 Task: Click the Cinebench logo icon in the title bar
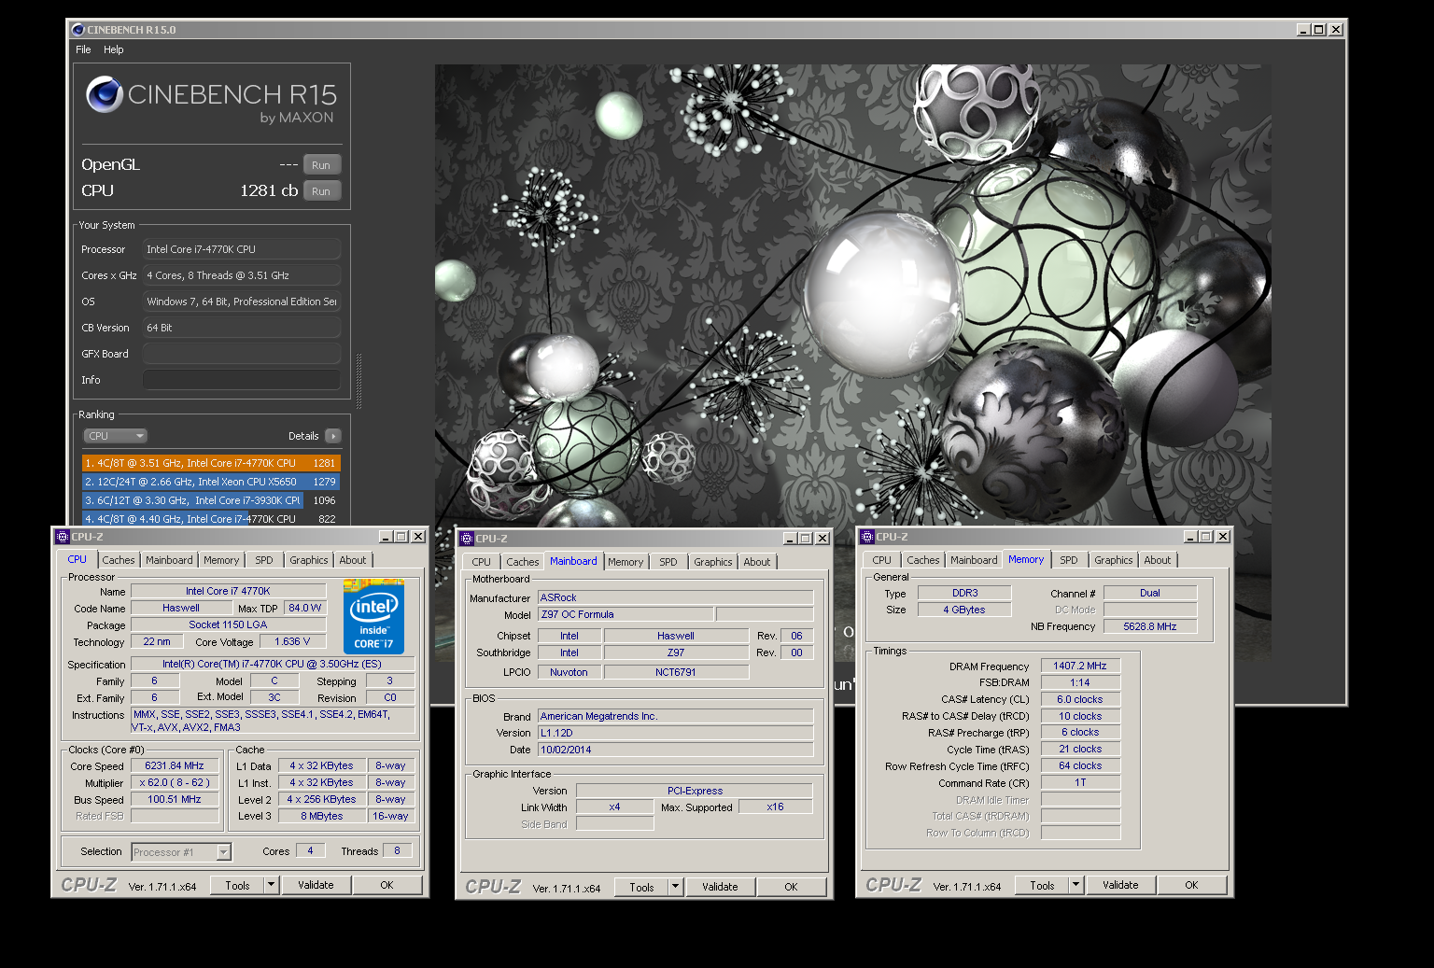click(78, 30)
